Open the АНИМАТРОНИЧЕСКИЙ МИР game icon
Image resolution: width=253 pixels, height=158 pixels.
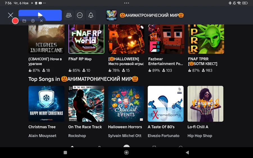(112, 15)
